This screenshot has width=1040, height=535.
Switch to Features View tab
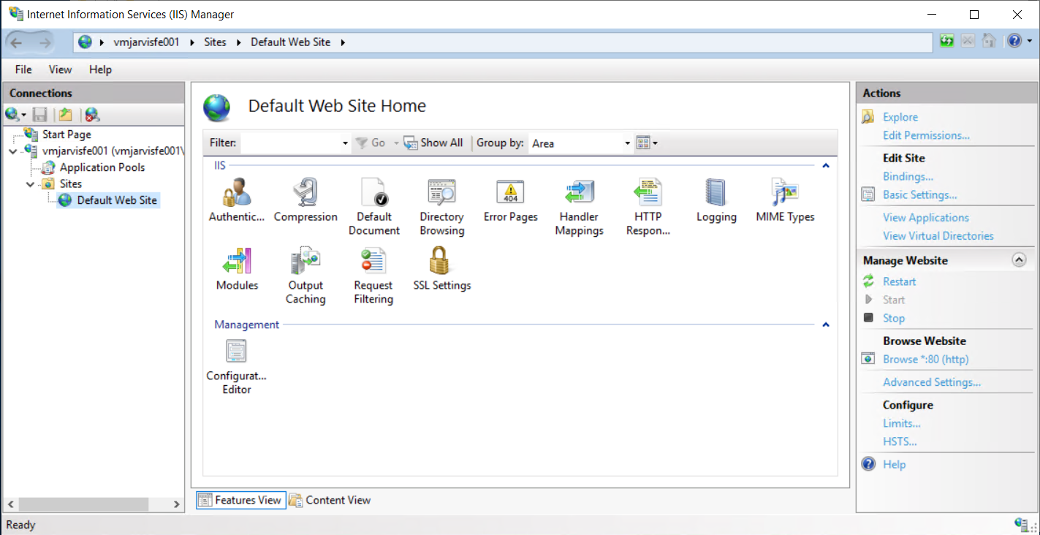(x=240, y=500)
